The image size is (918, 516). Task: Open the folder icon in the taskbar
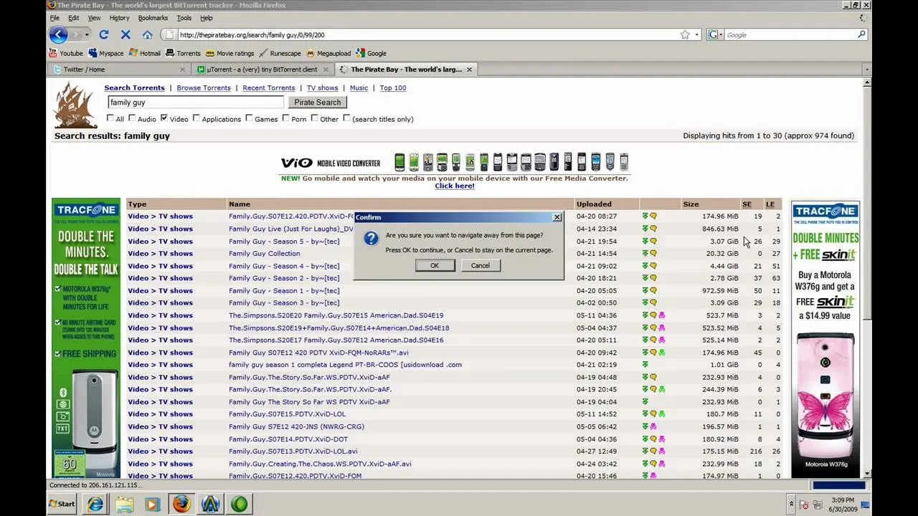coord(124,504)
